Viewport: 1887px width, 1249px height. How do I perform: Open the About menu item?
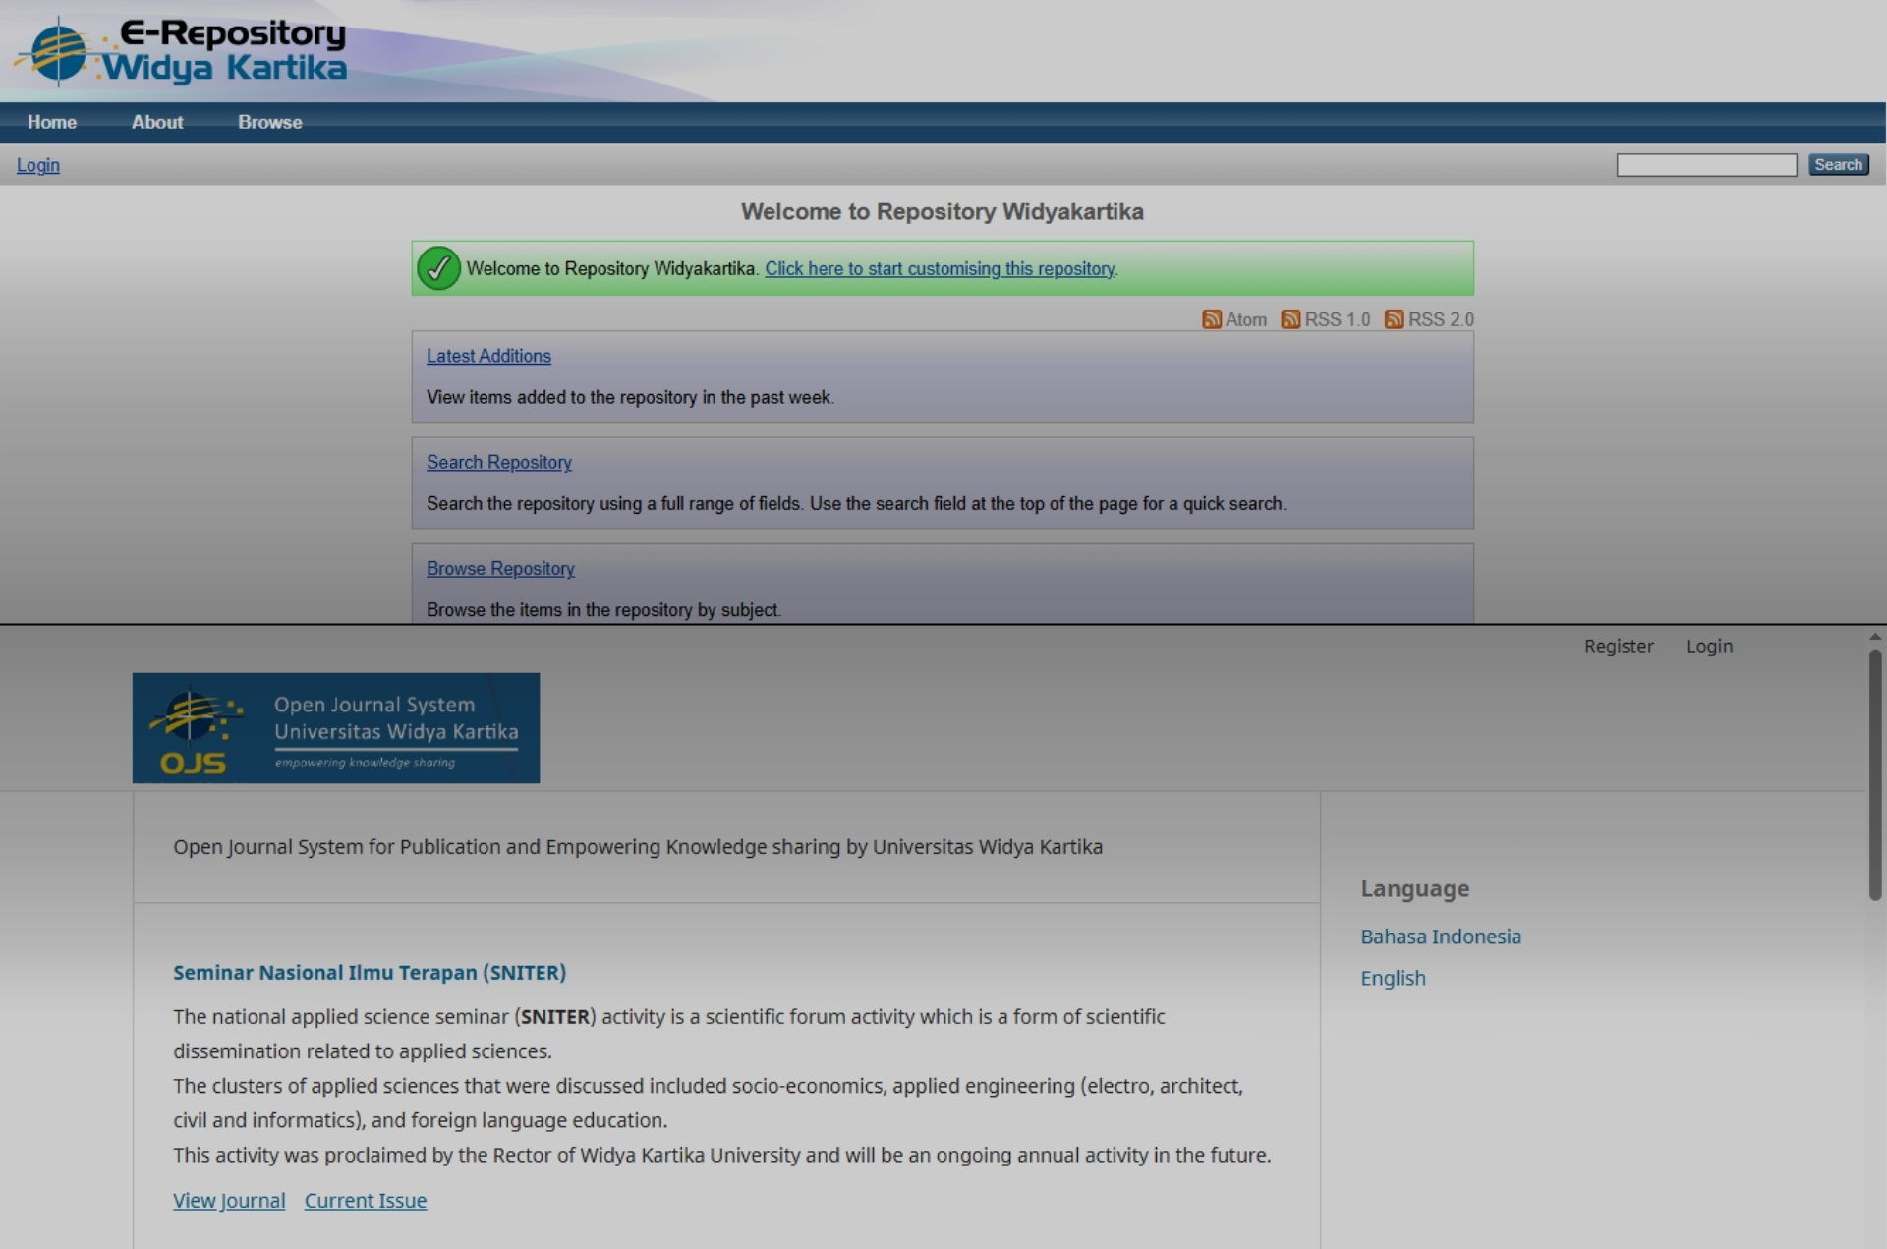coord(157,122)
